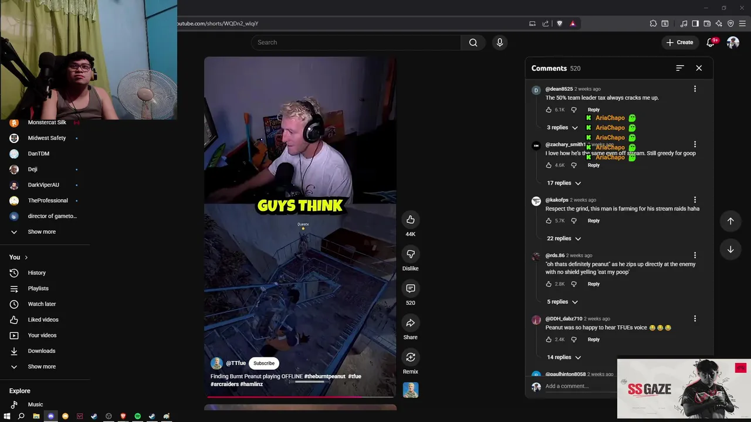Expand the 5 replies thread
751x422 pixels.
[x=562, y=302]
